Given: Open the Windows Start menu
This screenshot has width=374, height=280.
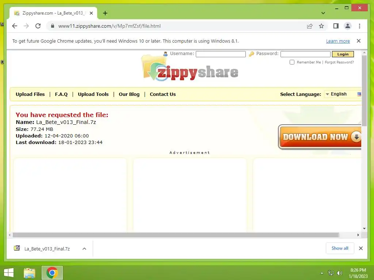Looking at the screenshot, I should [9, 273].
